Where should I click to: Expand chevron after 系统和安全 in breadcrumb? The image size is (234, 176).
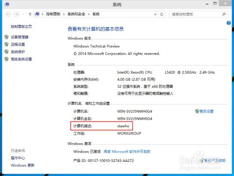click(x=88, y=14)
